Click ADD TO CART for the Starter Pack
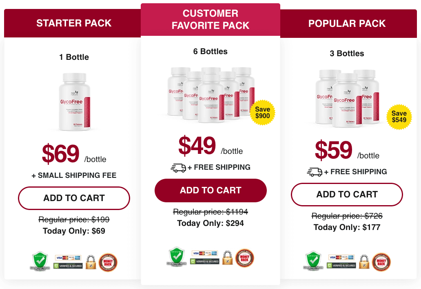Screen dimensions: 421x289 pos(74,198)
